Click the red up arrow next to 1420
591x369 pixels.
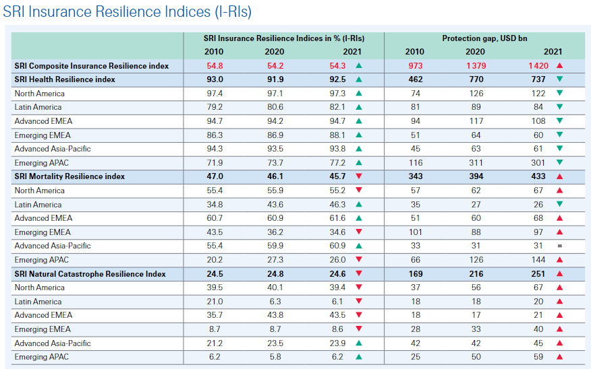[559, 66]
